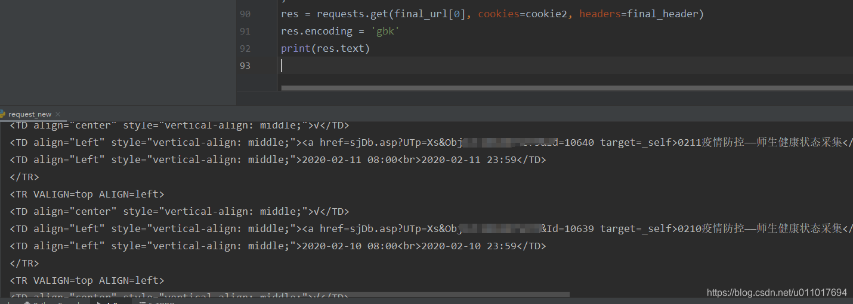
Task: Click '2020-02-11 23:59' in output
Action: pyautogui.click(x=469, y=159)
